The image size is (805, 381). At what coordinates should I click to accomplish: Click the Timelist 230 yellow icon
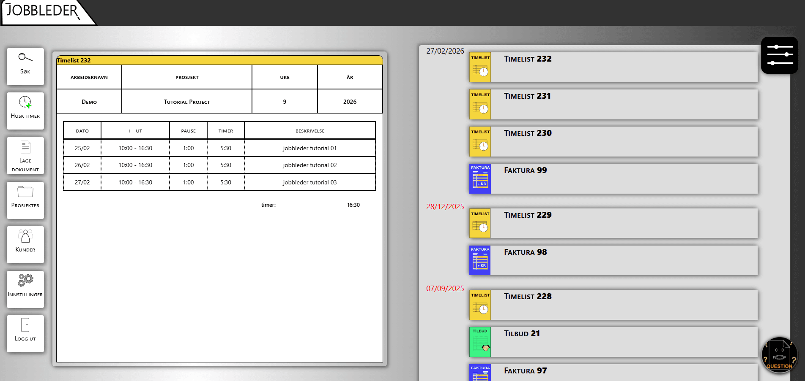pyautogui.click(x=480, y=142)
